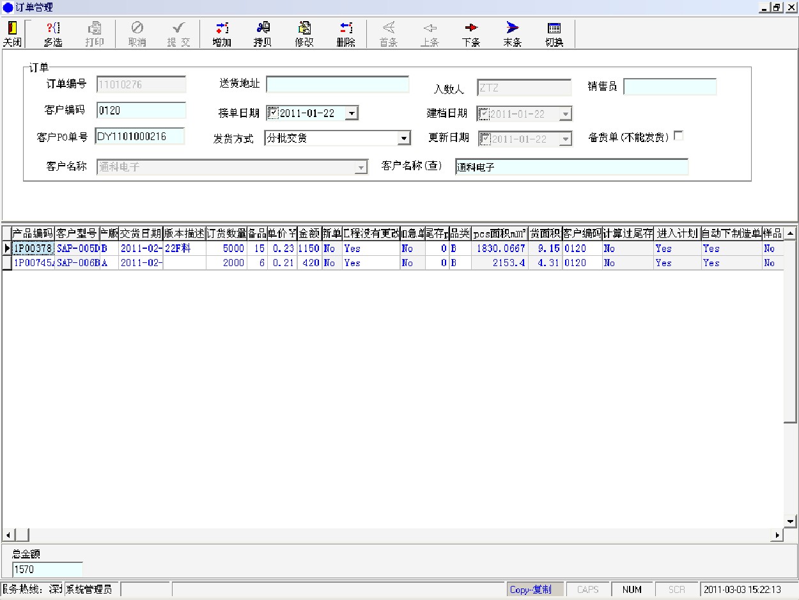Click the NUM status bar indicator

click(x=632, y=590)
